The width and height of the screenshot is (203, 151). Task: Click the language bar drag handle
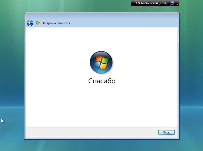[133, 3]
